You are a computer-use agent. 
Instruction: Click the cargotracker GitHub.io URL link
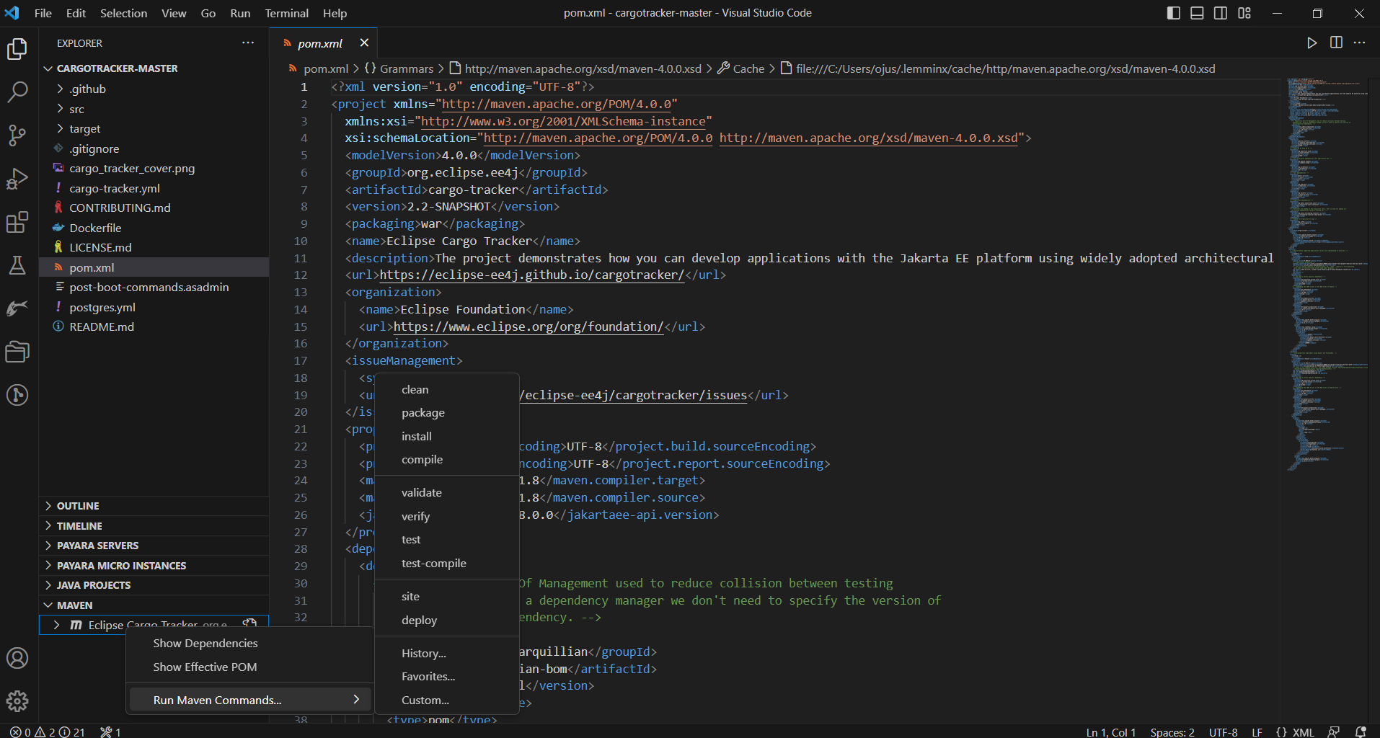click(x=531, y=275)
